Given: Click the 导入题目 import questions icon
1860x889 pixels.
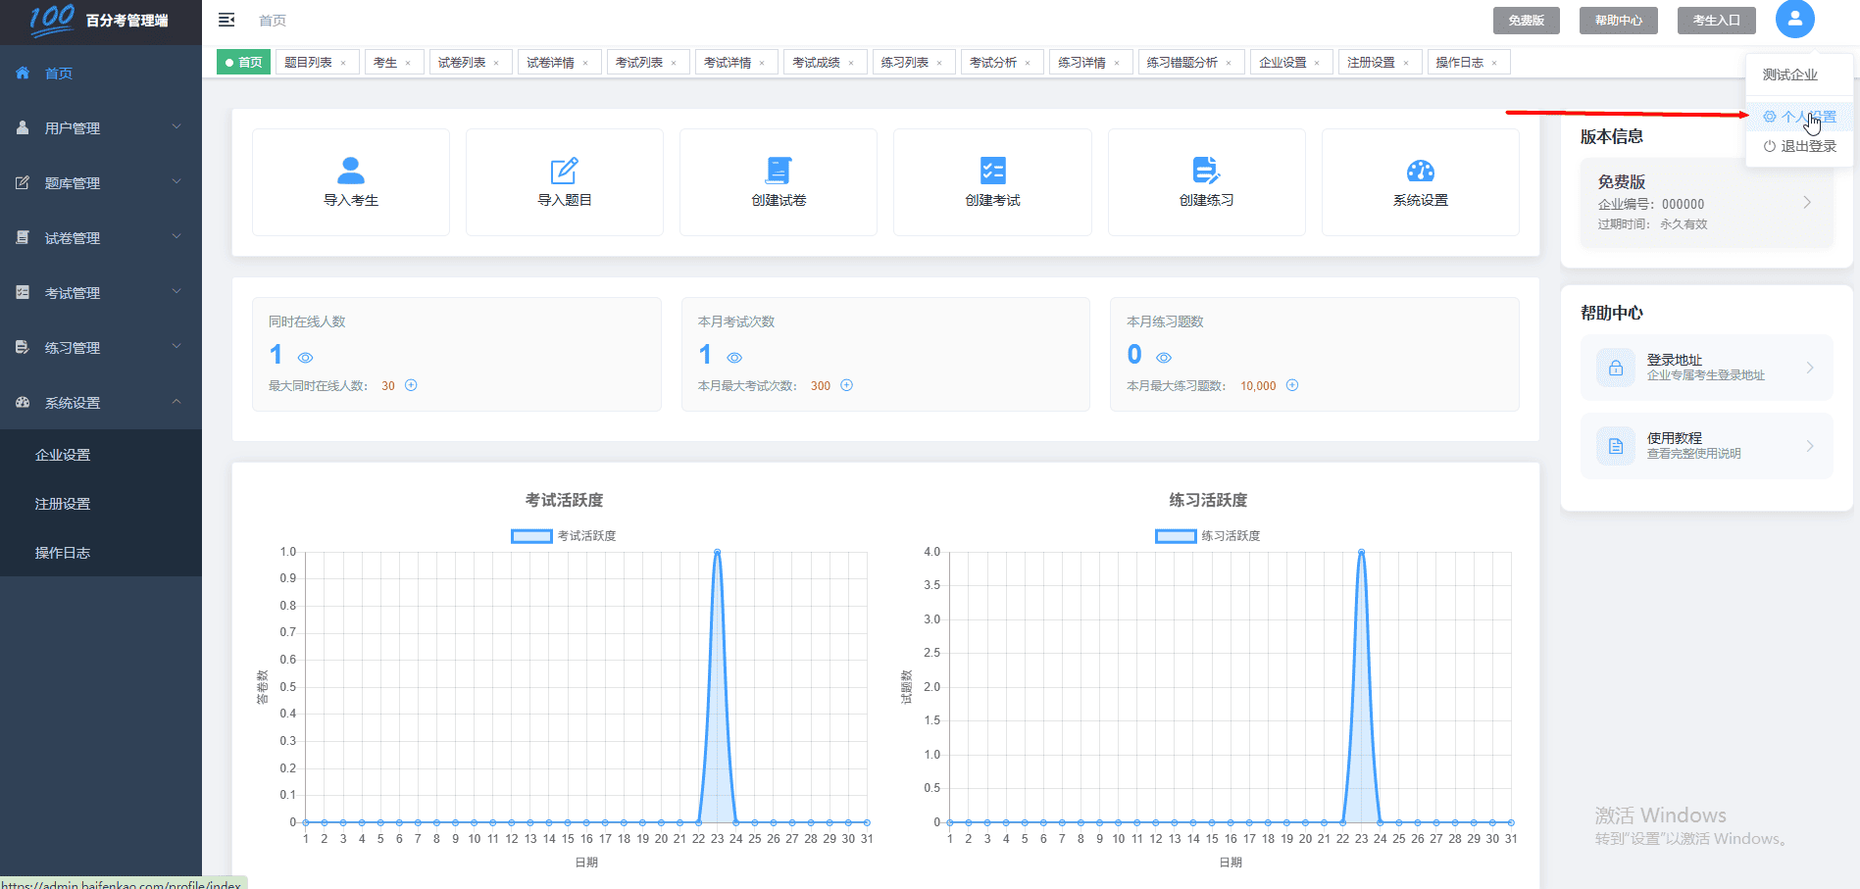Looking at the screenshot, I should coord(564,170).
